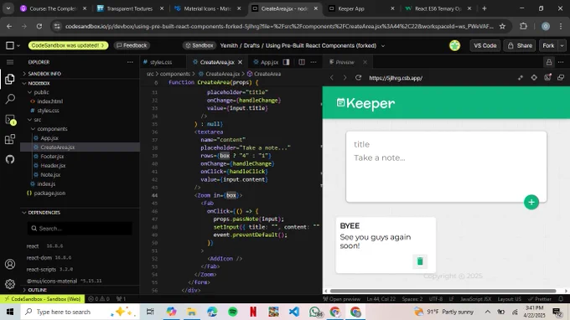Screen dimensions: 570x320
Task: Click the VS Code button
Action: [x=485, y=45]
